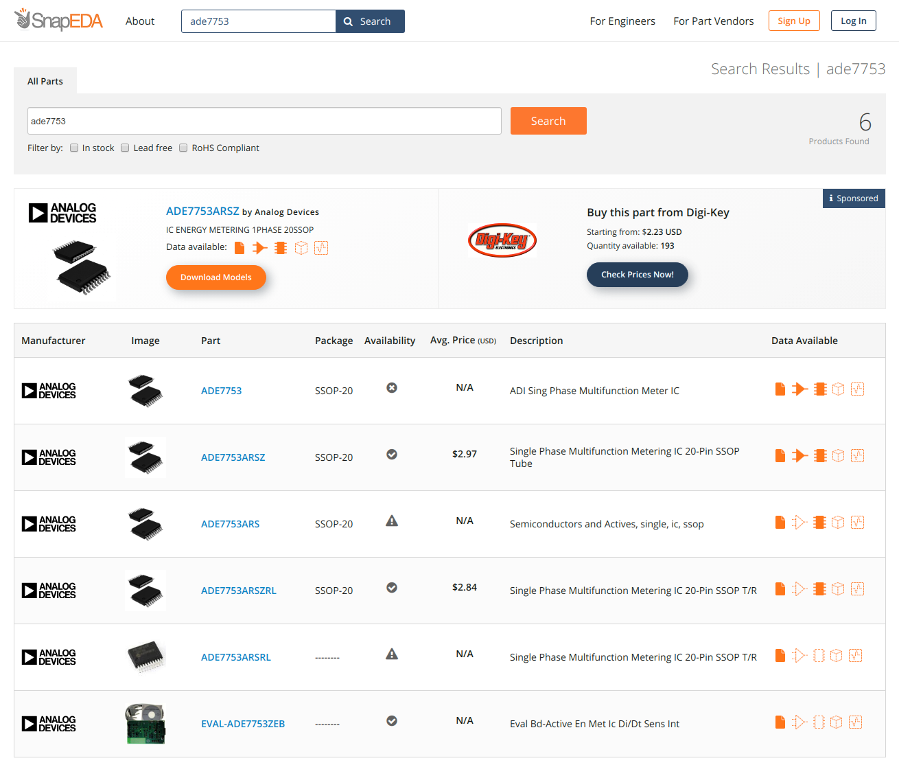Click Check Prices Now button

pos(637,275)
